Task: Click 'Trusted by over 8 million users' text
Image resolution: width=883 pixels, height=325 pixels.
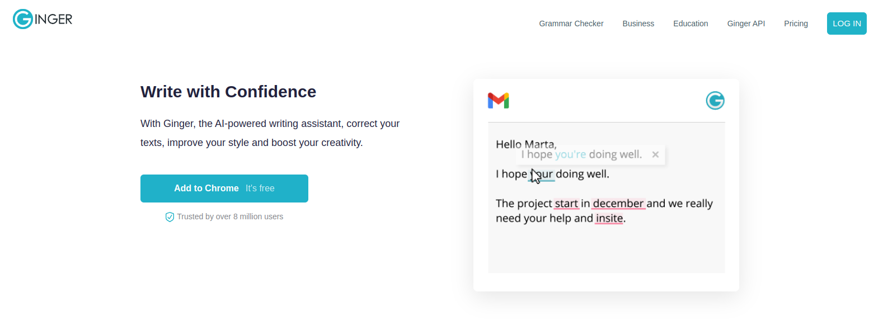Action: point(230,216)
